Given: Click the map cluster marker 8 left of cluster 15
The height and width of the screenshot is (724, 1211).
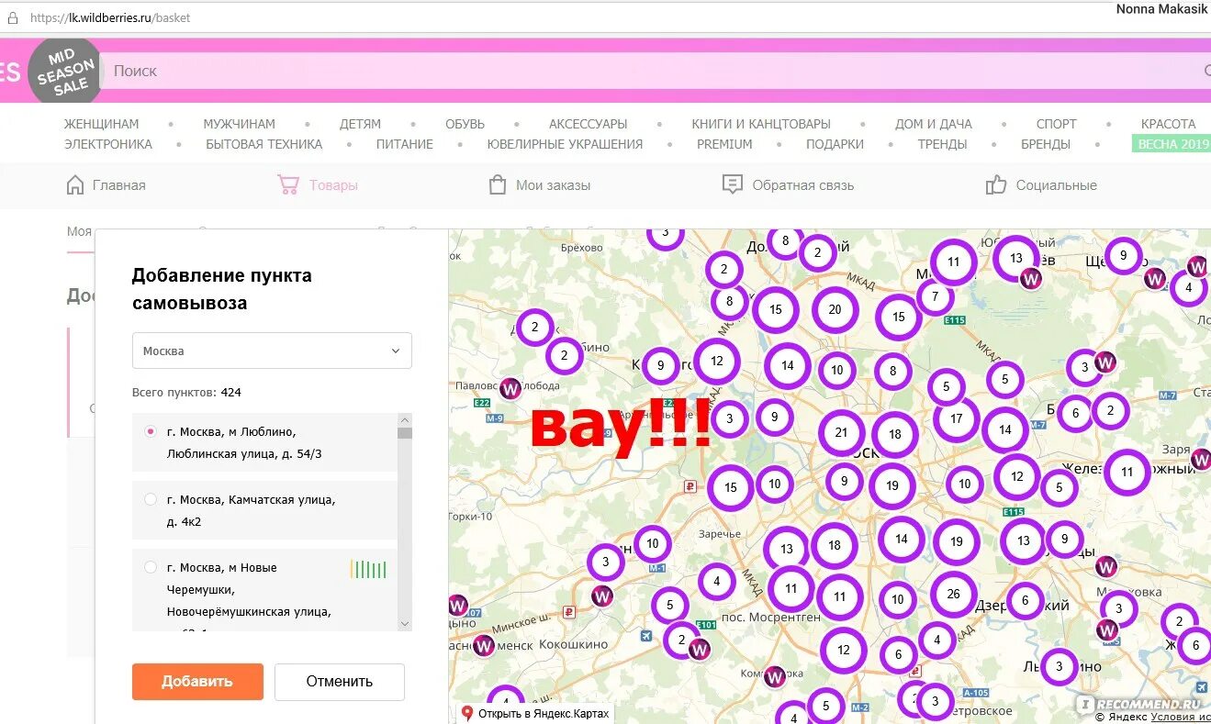Looking at the screenshot, I should click(x=729, y=301).
